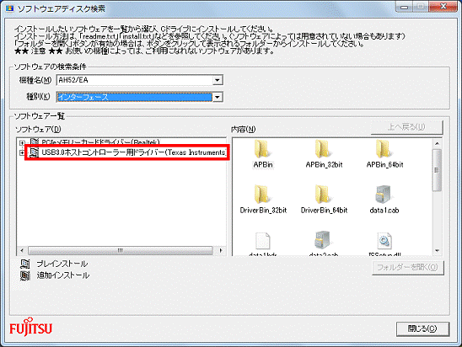Click the USB3.0 host controller driver icon

35,152
